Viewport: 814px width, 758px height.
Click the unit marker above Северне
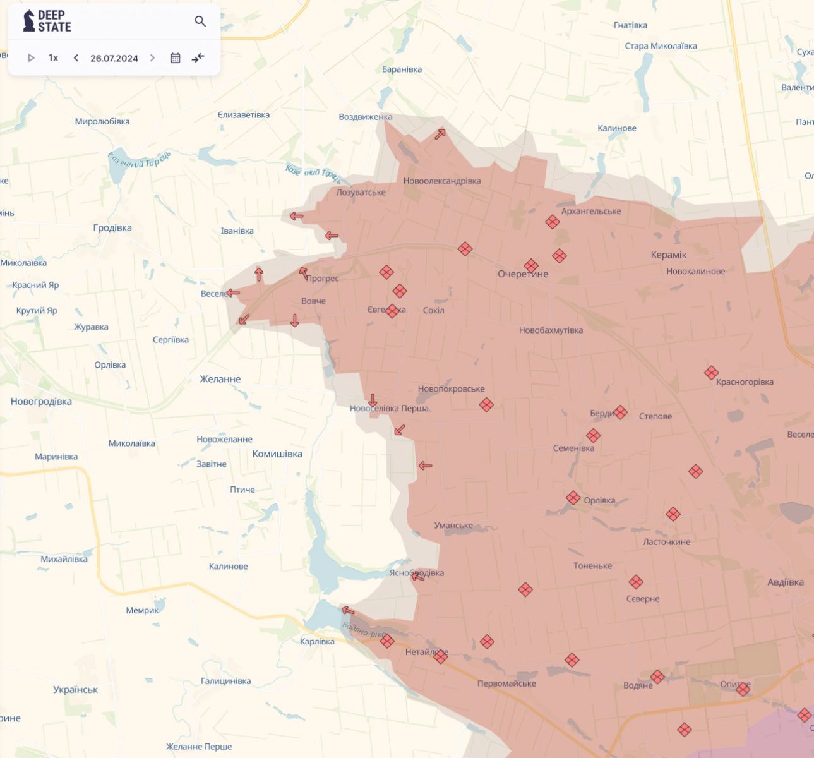636,582
